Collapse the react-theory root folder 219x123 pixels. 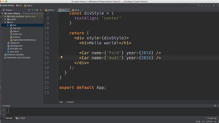[2, 14]
